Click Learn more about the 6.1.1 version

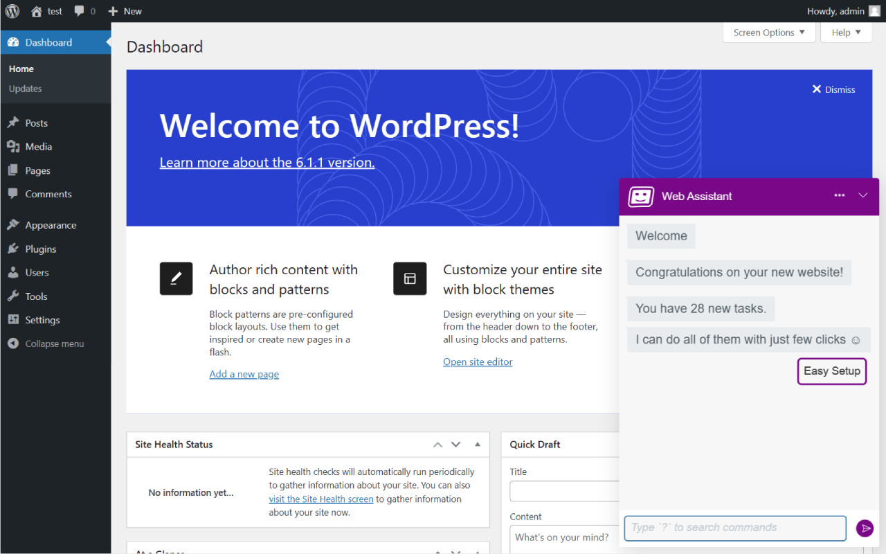coord(267,163)
